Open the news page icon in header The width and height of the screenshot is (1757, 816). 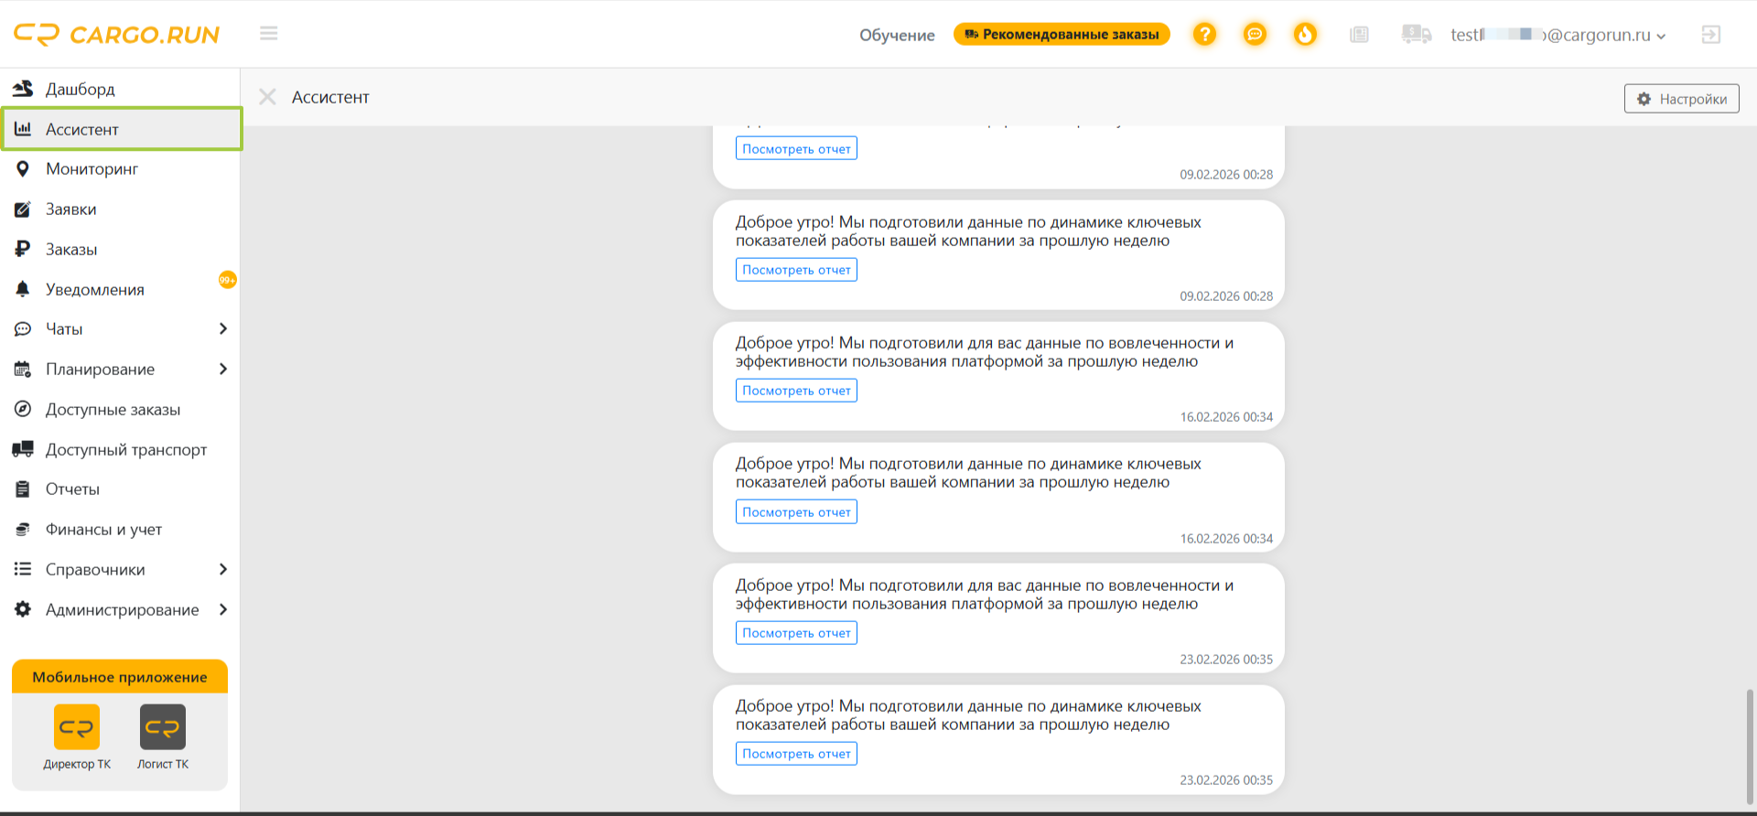point(1359,34)
